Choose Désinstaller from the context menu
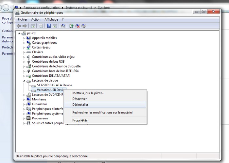The image size is (229, 163). 80,105
